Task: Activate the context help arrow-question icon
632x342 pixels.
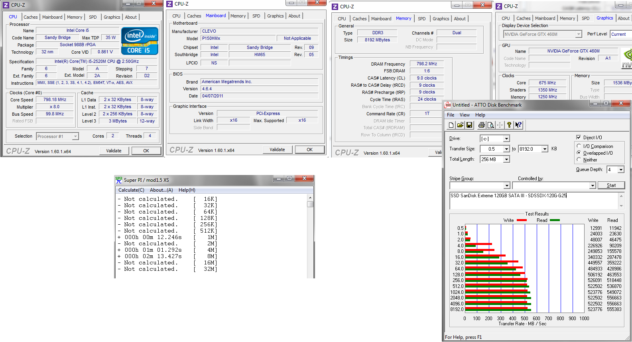Action: pyautogui.click(x=518, y=125)
